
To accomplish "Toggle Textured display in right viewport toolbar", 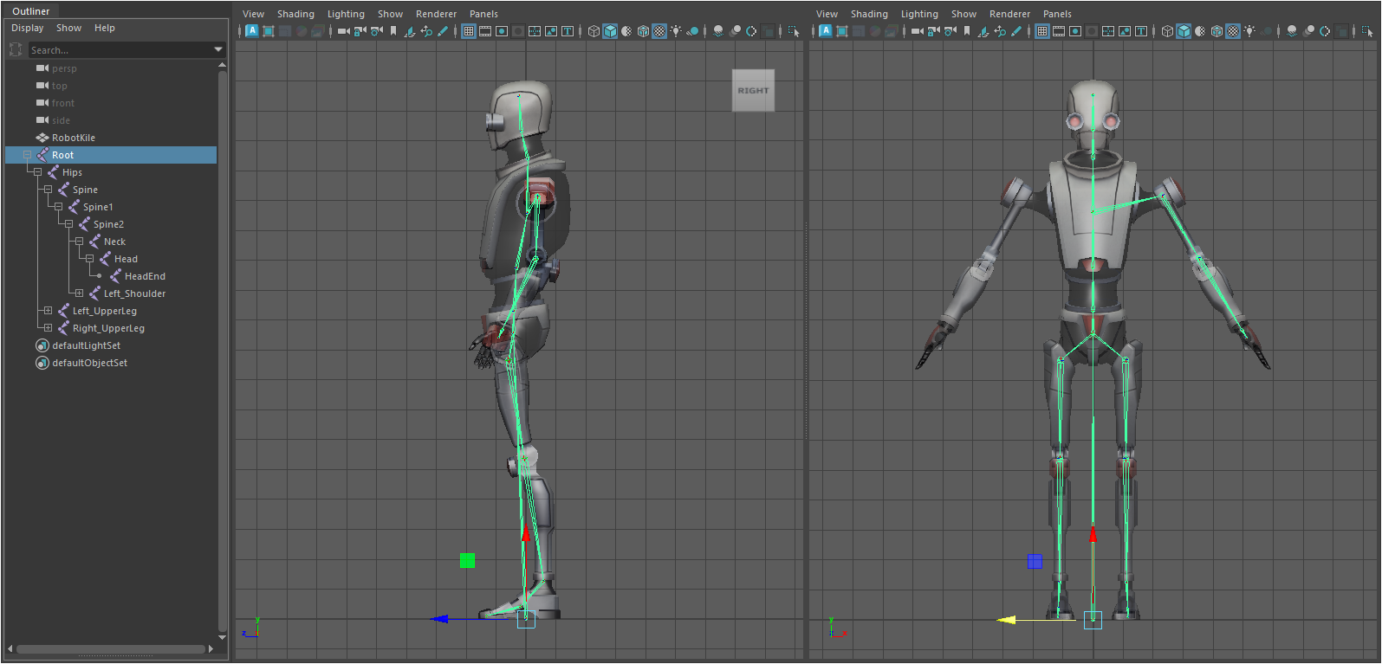I will click(1233, 31).
